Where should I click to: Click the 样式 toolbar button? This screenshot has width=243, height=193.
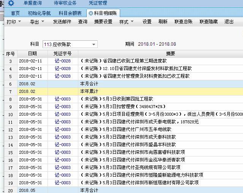pyautogui.click(x=124, y=22)
